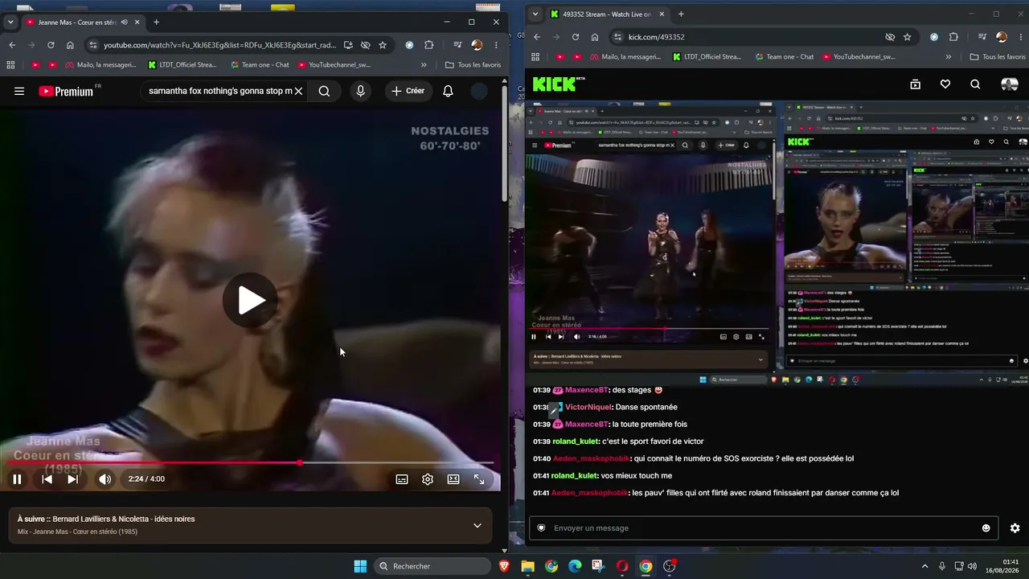Viewport: 1029px width, 579px height.
Task: View site information for youtube.com
Action: point(92,45)
